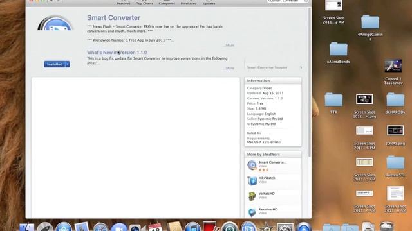Select the Caponk Tease.mov file
Screen dimensions: 412x231
point(393,72)
